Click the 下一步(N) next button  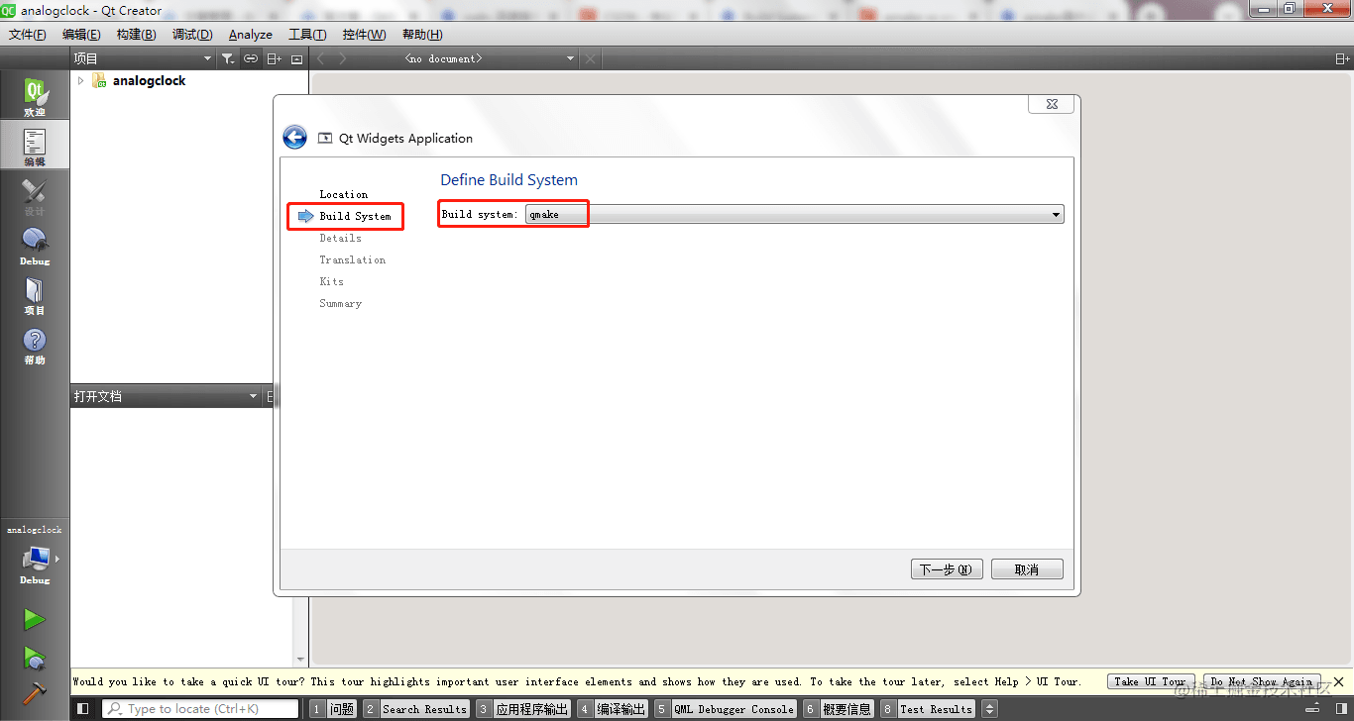coord(947,569)
